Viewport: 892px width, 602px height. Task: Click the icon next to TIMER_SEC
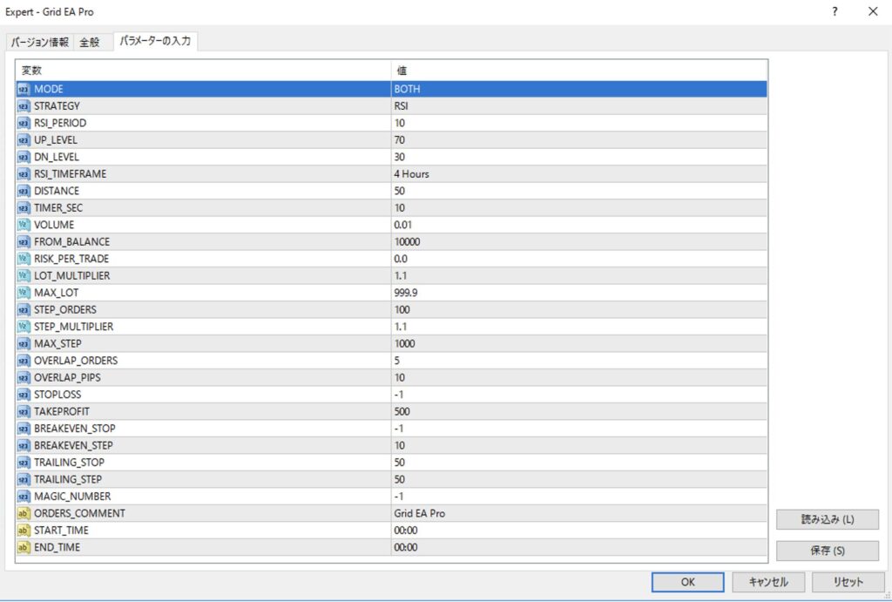(x=24, y=208)
